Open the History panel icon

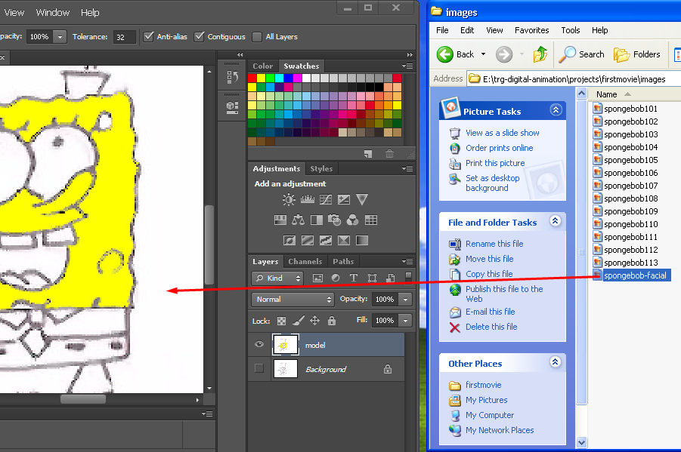232,78
